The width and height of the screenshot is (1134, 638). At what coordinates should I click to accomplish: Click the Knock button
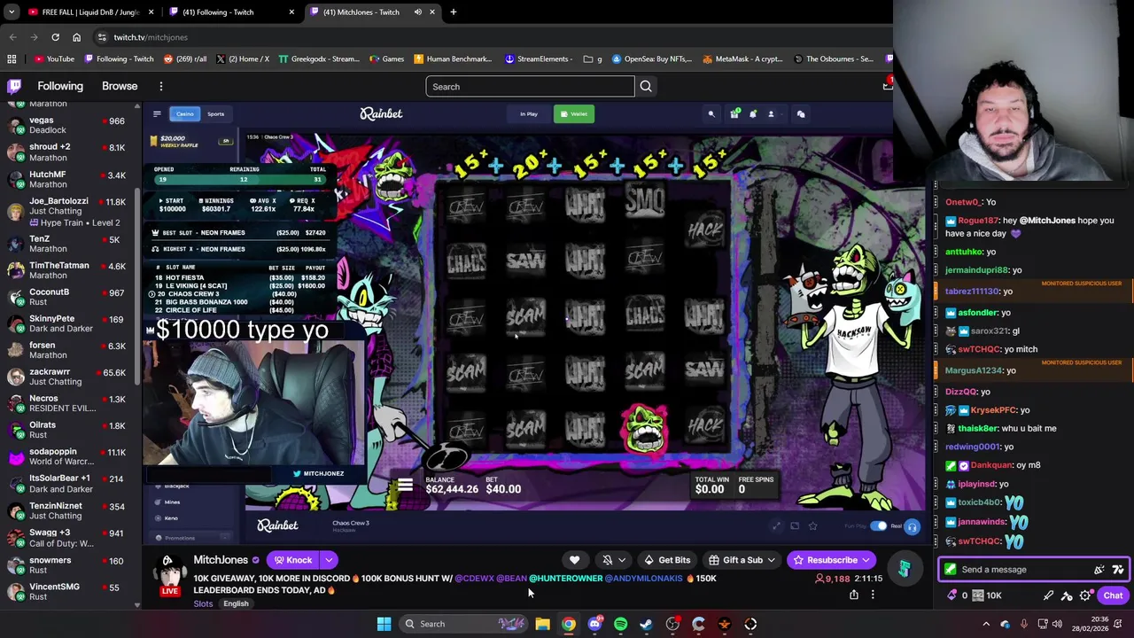pos(293,560)
